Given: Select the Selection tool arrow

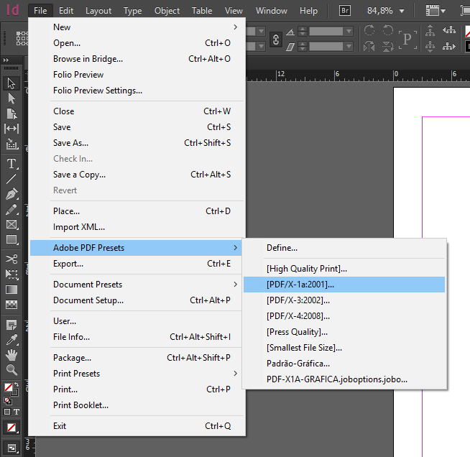Looking at the screenshot, I should (x=11, y=83).
